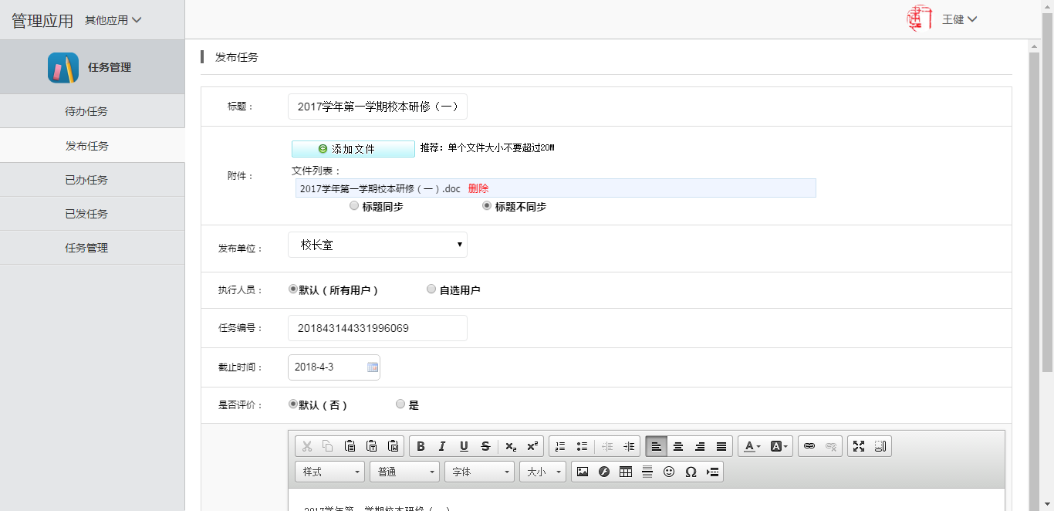Screen dimensions: 1054x511
Task: Select 是 for evaluation option
Action: 400,404
